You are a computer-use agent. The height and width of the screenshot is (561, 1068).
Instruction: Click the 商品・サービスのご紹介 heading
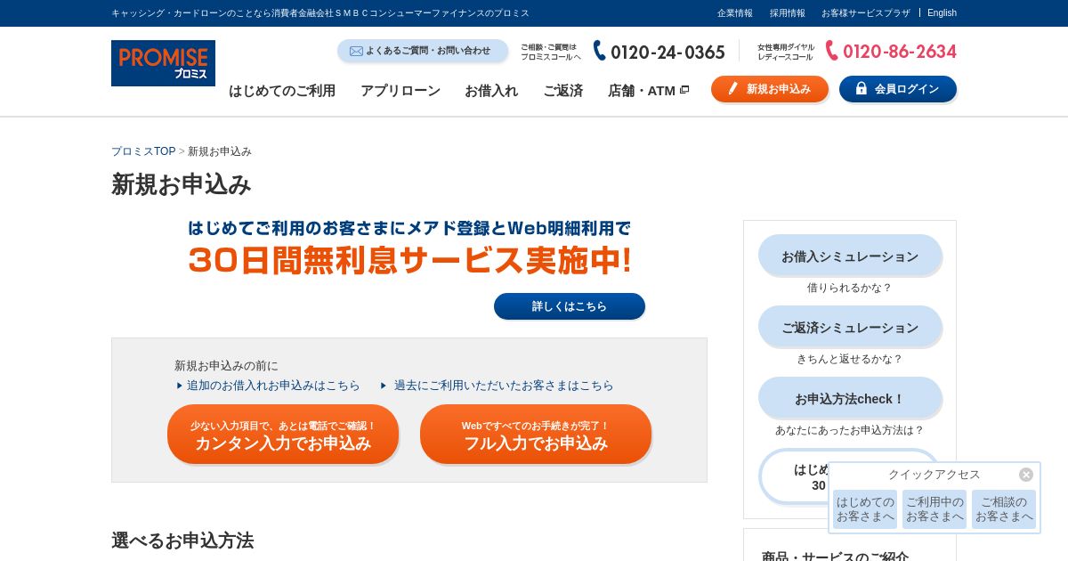[x=835, y=557]
